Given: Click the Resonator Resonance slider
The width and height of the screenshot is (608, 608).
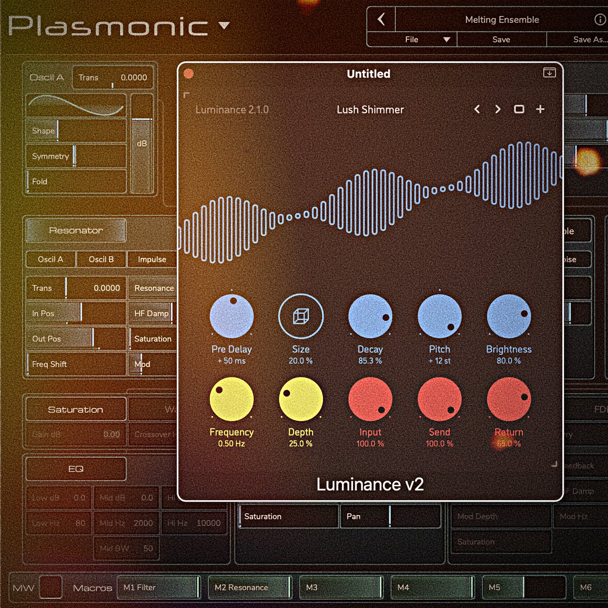Looking at the screenshot, I should (153, 288).
